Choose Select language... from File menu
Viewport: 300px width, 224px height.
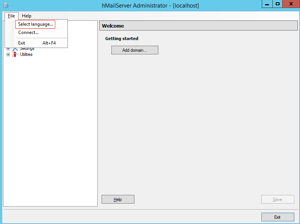pyautogui.click(x=35, y=24)
